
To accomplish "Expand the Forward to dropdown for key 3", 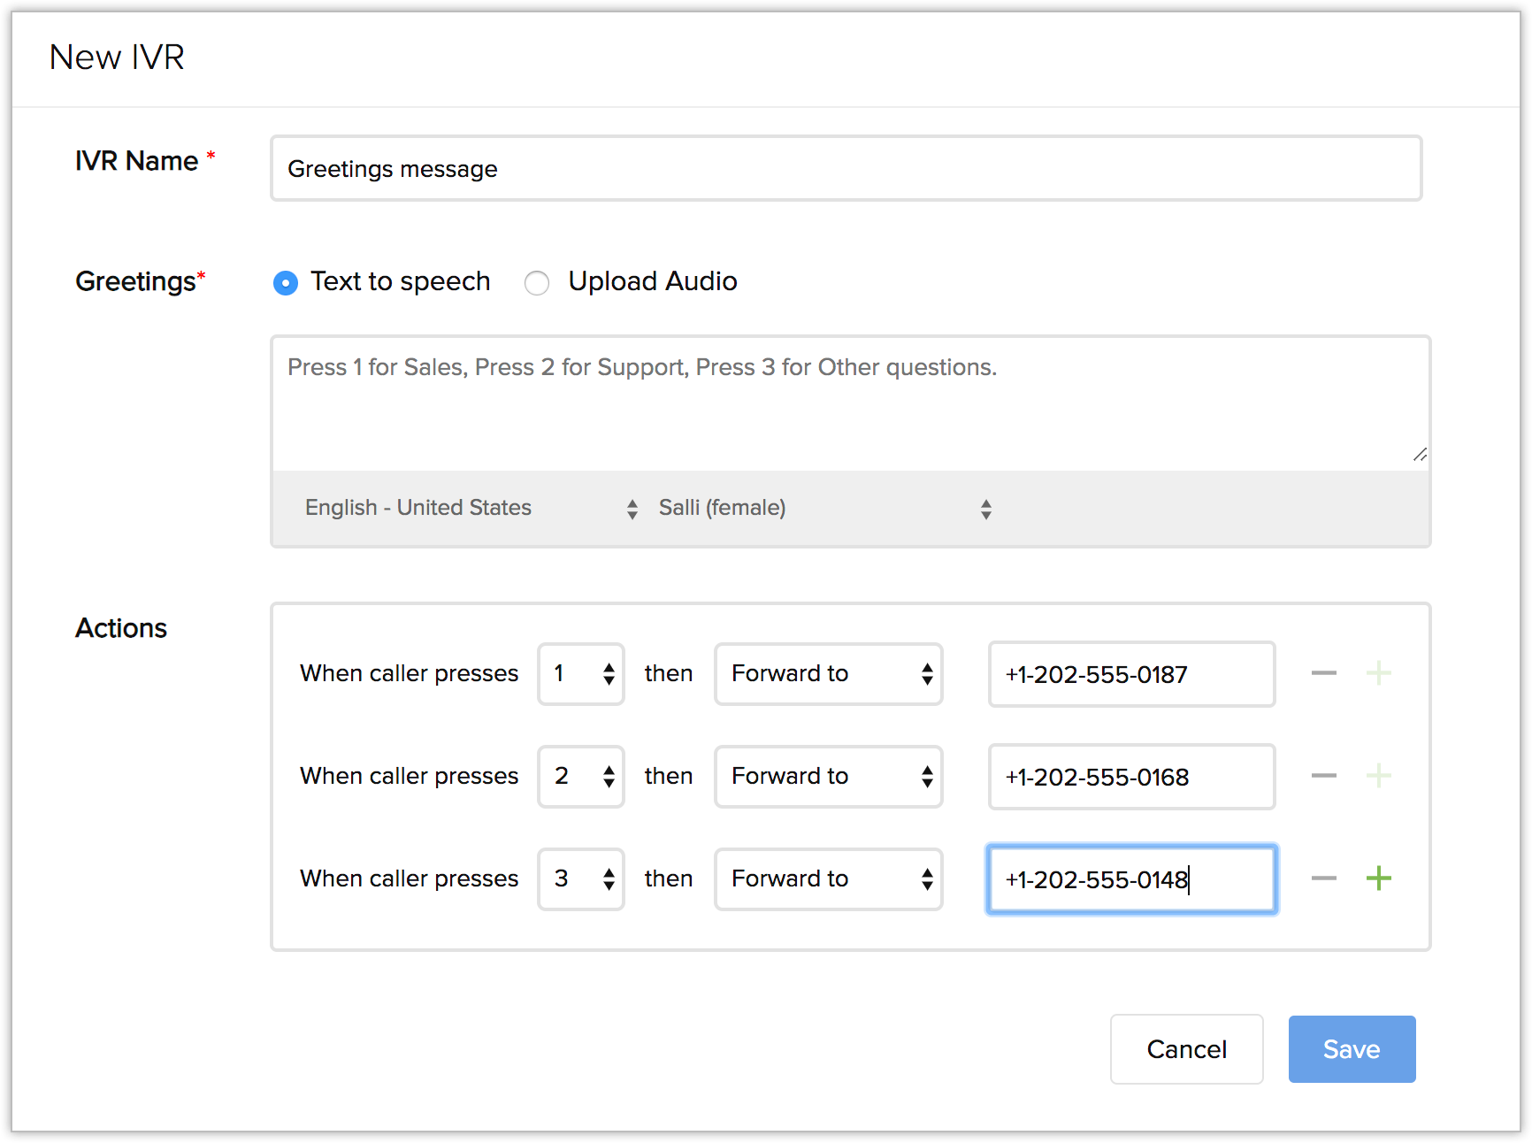I will (829, 879).
